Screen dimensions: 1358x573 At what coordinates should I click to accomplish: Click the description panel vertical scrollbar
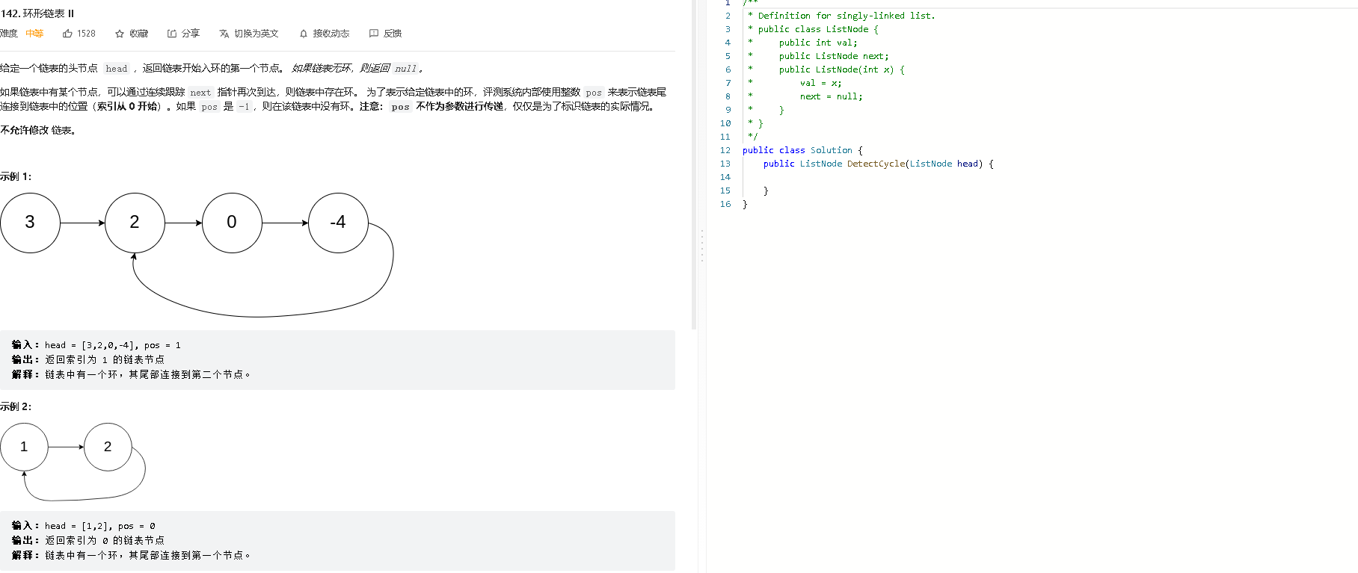694,164
